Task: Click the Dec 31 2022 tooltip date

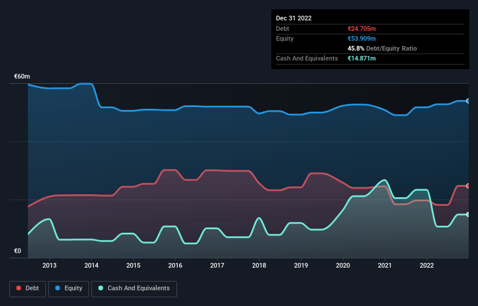Action: 293,18
